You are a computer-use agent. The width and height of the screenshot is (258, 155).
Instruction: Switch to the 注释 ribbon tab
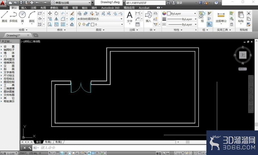coord(33,8)
